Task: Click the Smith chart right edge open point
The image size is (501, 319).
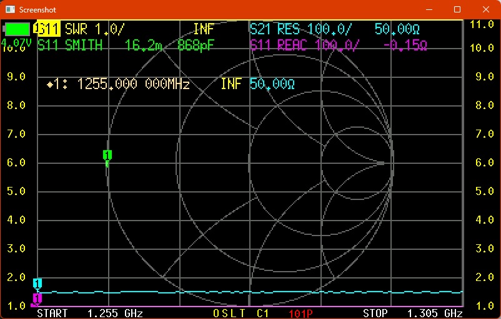Action: point(393,163)
